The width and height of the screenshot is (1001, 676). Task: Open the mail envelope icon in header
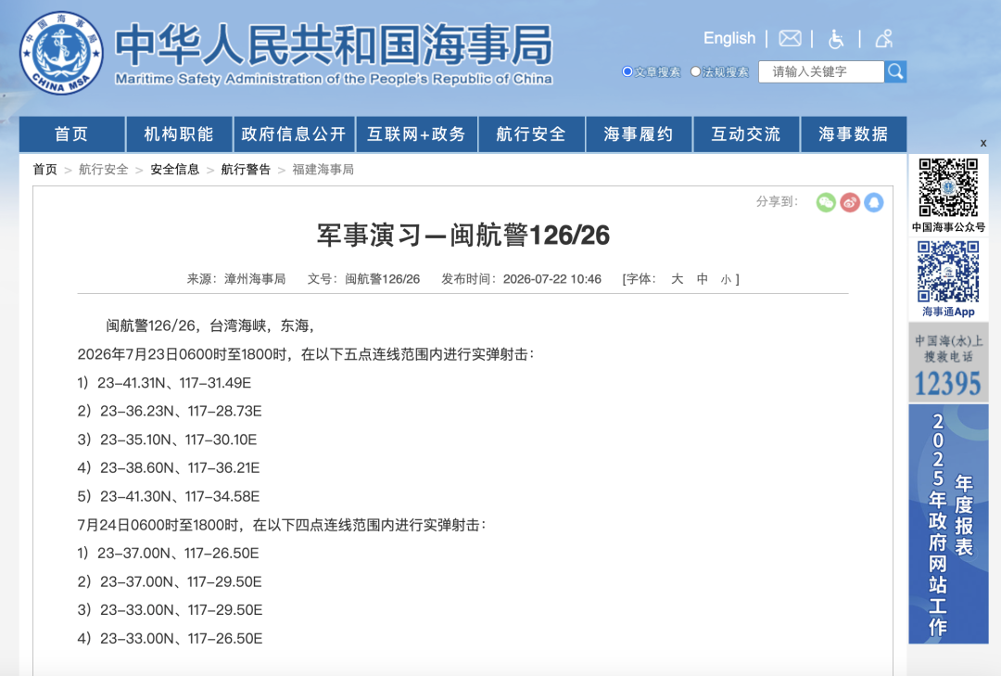pos(790,39)
